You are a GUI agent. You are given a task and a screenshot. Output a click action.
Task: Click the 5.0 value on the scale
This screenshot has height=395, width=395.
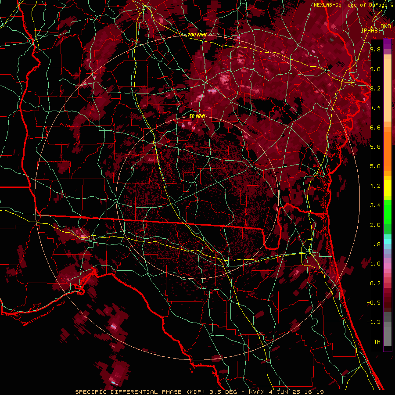(375, 166)
